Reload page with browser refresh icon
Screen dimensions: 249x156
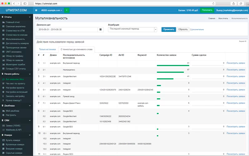click(x=213, y=3)
